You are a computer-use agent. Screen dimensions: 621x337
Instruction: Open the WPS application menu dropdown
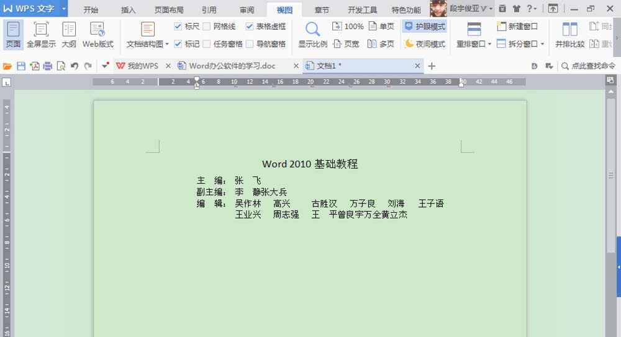pos(64,8)
